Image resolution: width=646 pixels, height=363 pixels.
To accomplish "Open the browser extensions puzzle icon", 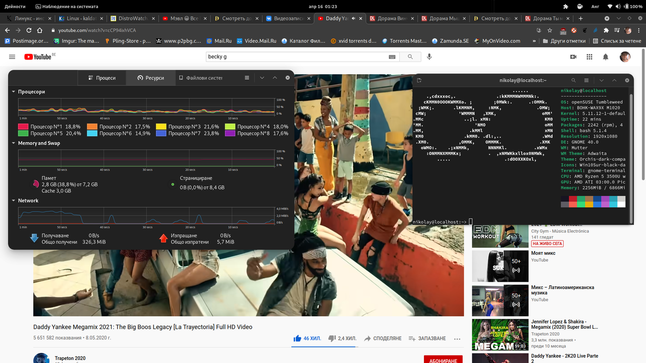I will (x=606, y=30).
